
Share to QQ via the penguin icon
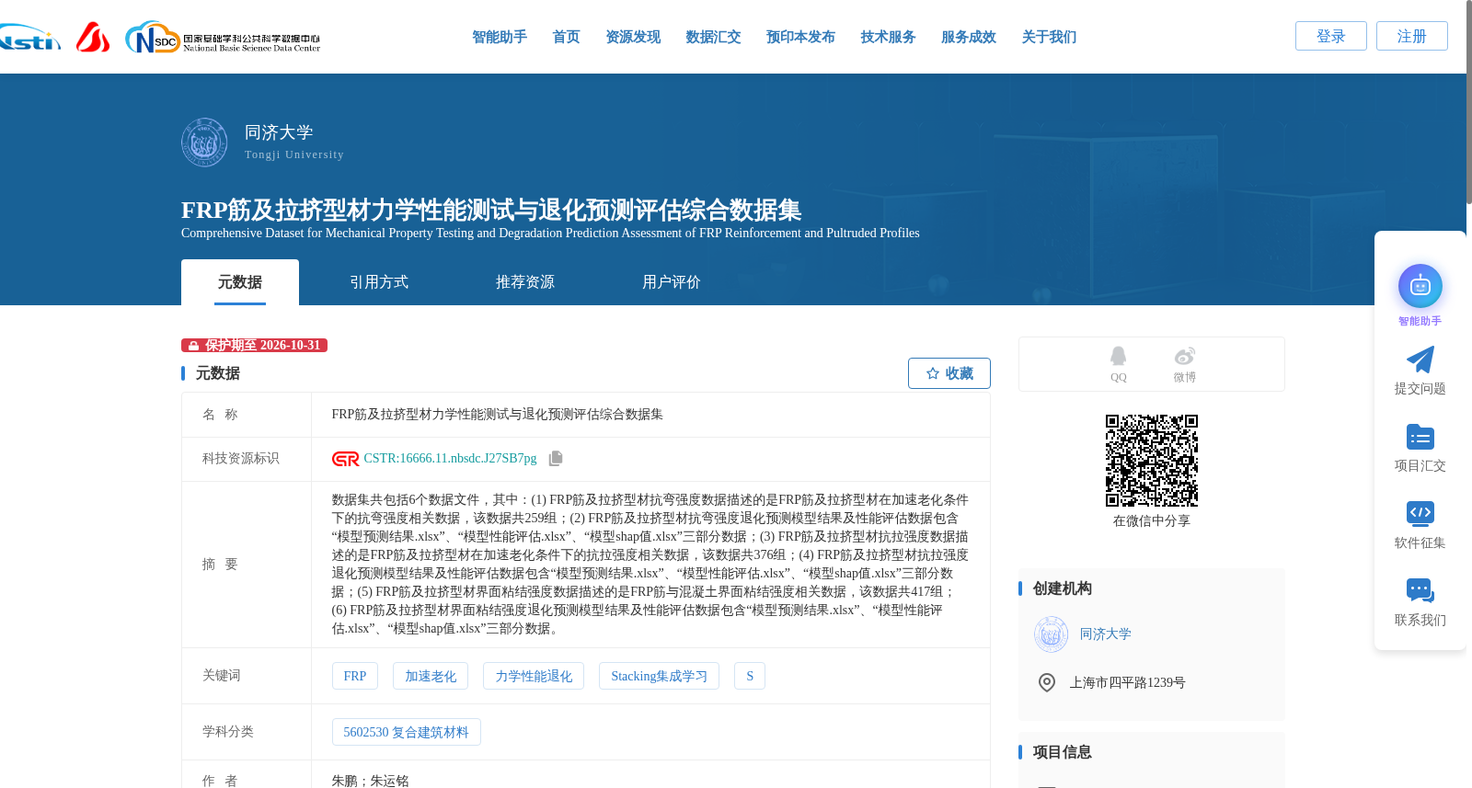pos(1118,356)
